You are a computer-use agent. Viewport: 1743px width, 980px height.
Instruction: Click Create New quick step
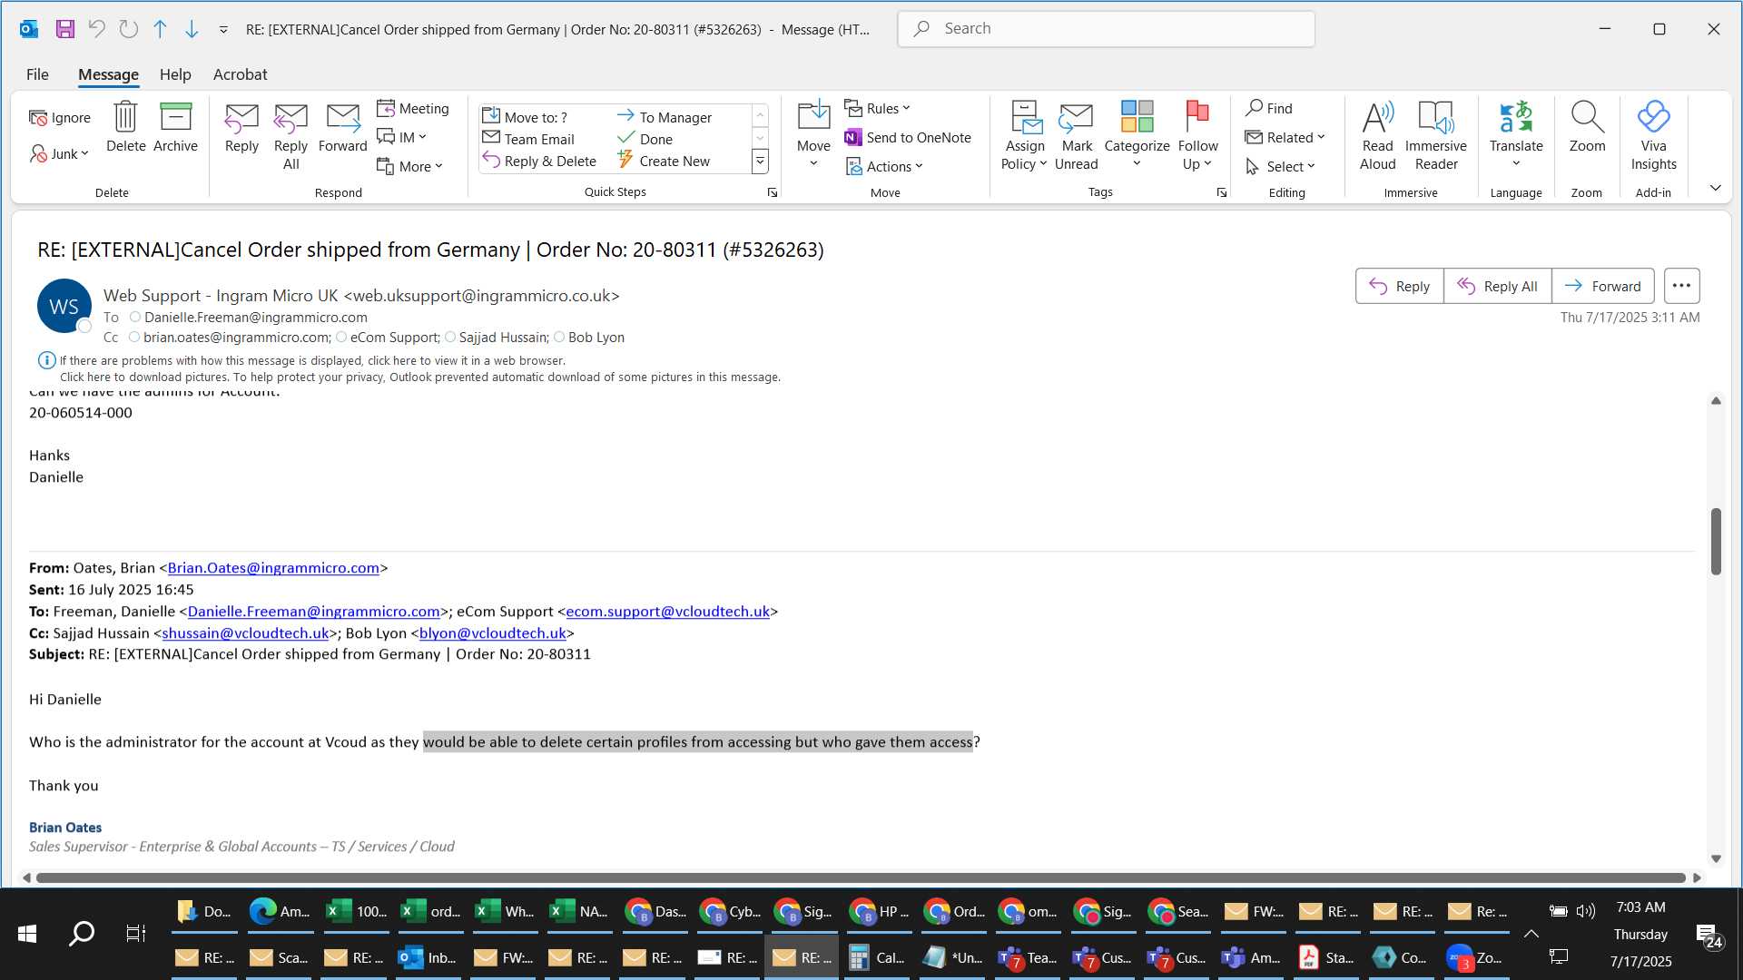tap(664, 161)
